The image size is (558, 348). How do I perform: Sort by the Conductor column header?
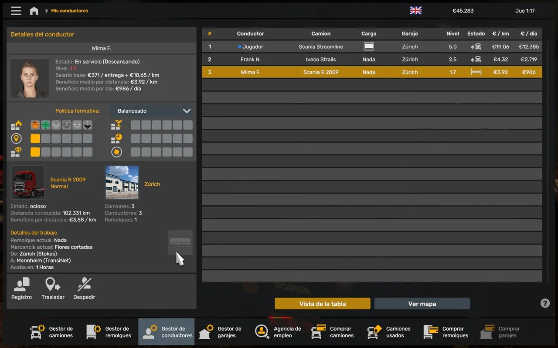[251, 33]
